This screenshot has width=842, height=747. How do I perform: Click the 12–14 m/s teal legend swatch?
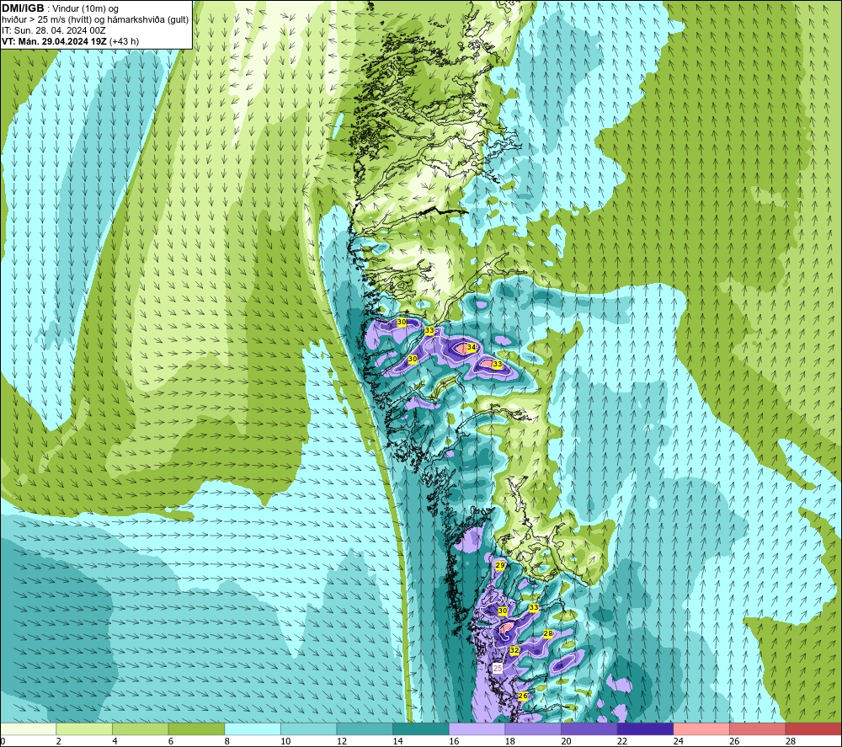coord(365,729)
